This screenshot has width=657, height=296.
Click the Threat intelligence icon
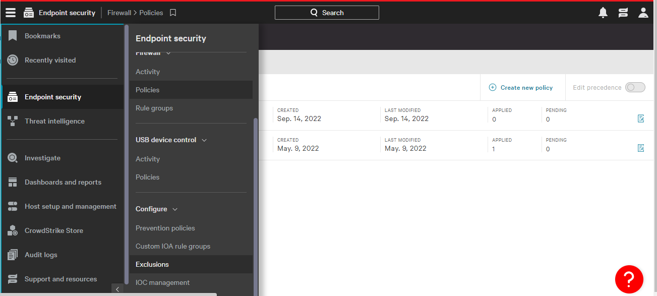13,121
